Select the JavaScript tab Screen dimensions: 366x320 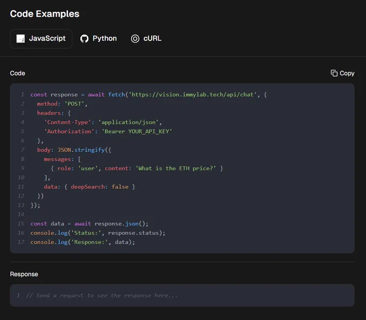[41, 39]
